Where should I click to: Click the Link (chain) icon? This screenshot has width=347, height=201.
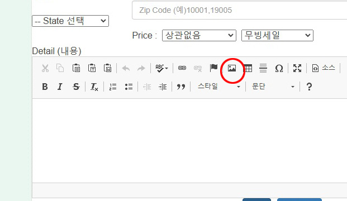pyautogui.click(x=182, y=68)
